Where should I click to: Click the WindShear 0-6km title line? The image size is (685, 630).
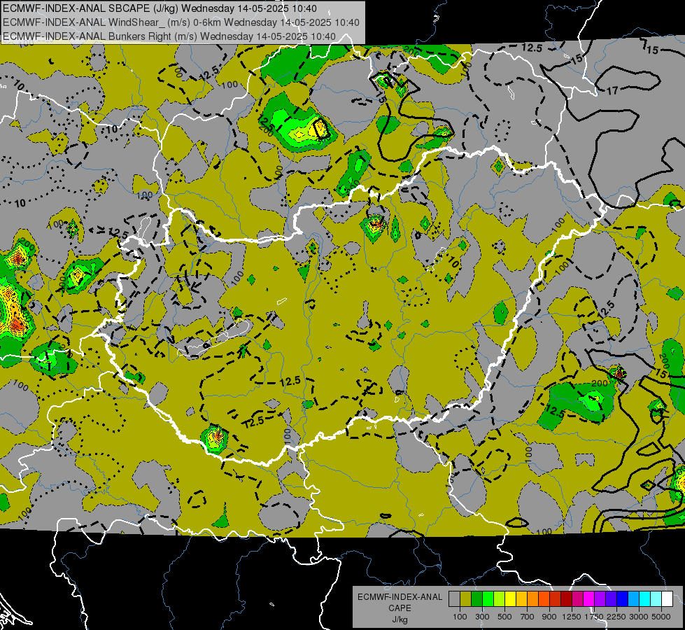[x=181, y=22]
